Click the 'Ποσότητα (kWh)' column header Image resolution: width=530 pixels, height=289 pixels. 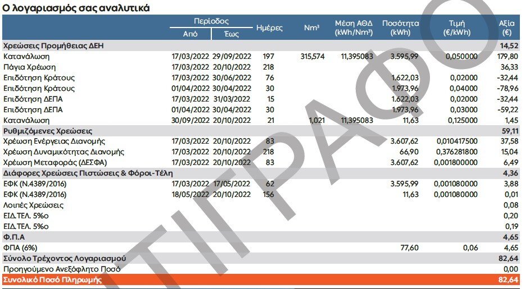click(400, 27)
